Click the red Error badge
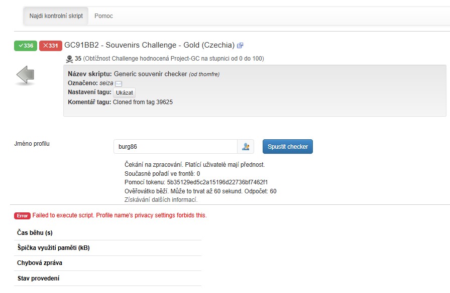The image size is (450, 293). [22, 216]
